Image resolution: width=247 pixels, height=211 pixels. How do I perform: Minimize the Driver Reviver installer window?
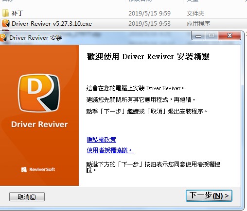click(198, 35)
